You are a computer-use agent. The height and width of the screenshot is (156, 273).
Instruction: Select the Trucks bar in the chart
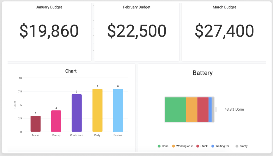35,124
